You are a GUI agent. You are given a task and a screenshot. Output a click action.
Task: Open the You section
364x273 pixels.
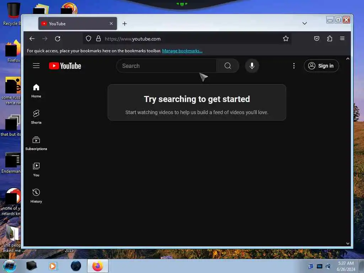(36, 170)
